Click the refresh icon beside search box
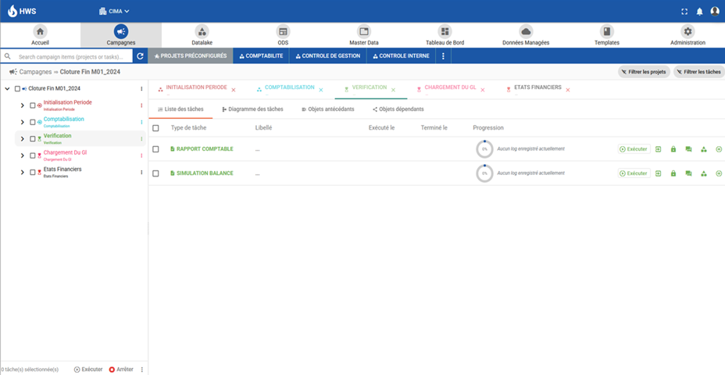This screenshot has width=725, height=375. pyautogui.click(x=140, y=56)
